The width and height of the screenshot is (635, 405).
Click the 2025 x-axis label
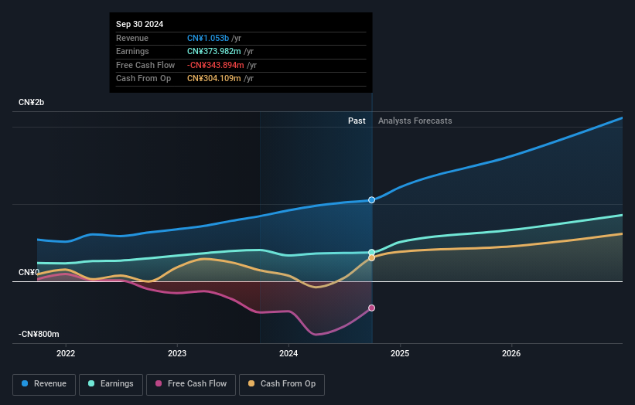coord(400,353)
